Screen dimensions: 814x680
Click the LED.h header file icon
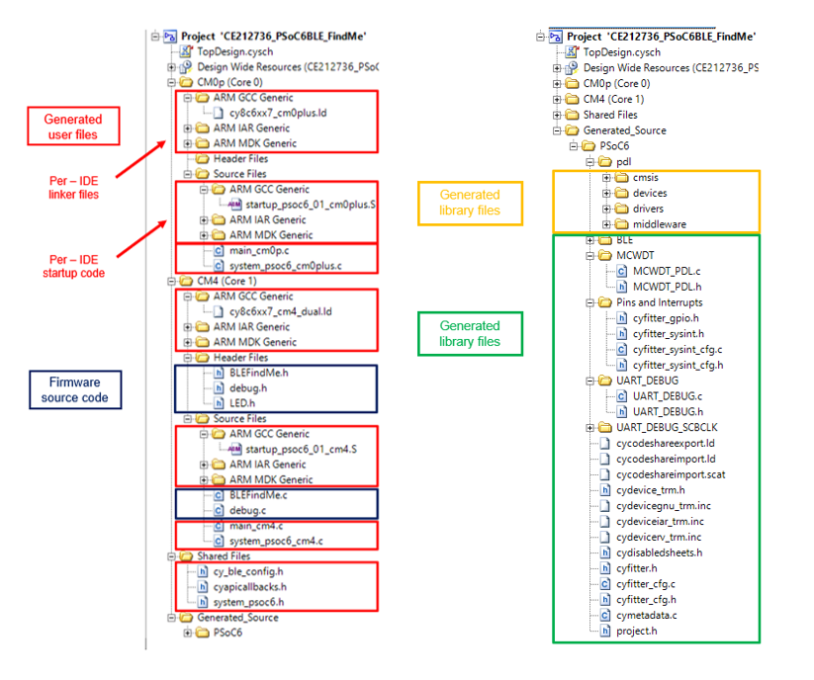(219, 403)
